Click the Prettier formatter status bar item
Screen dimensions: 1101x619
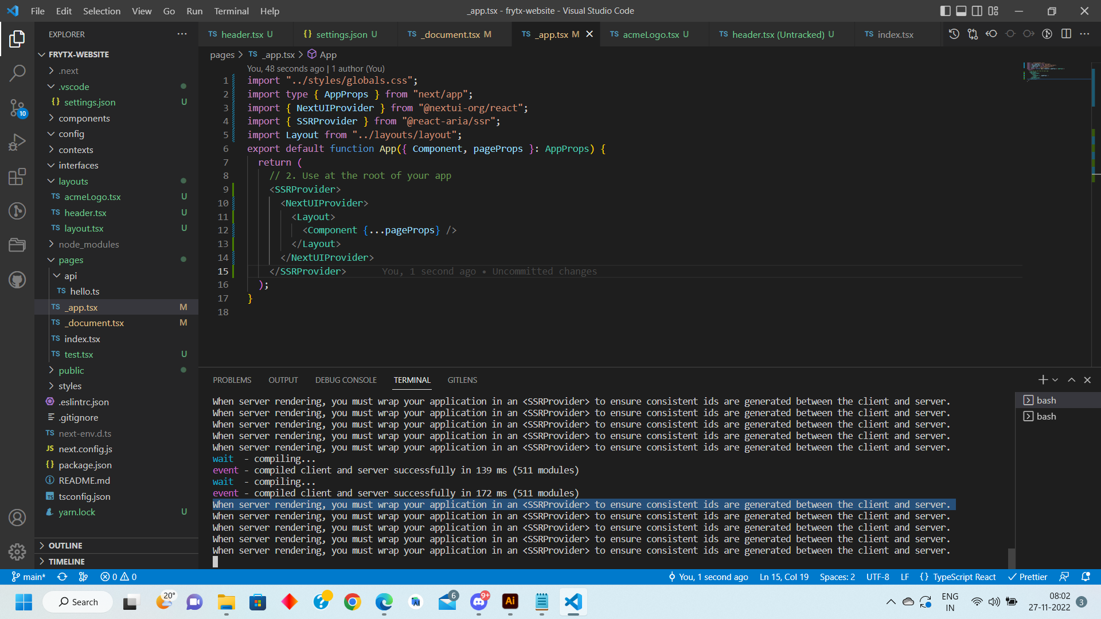pyautogui.click(x=1026, y=577)
